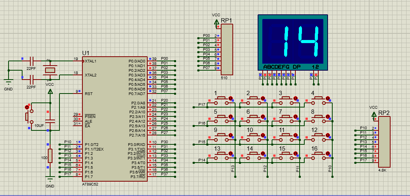Click the P15 row label left of keypad
The image size is (410, 196).
pos(202,141)
